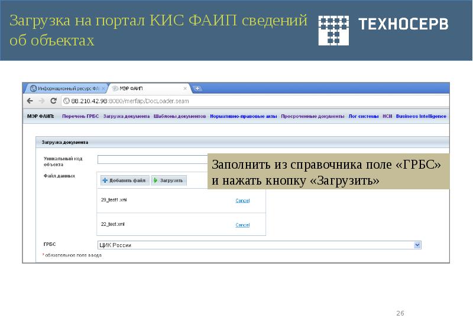Open a new browser tab
473x335 pixels.
[197, 88]
